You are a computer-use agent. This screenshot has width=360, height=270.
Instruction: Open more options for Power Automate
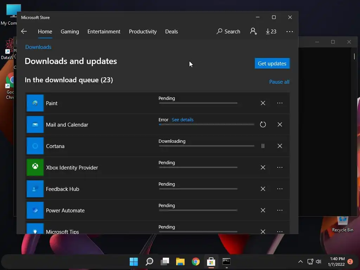279,210
